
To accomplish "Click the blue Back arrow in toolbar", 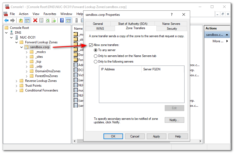I will pos(6,20).
